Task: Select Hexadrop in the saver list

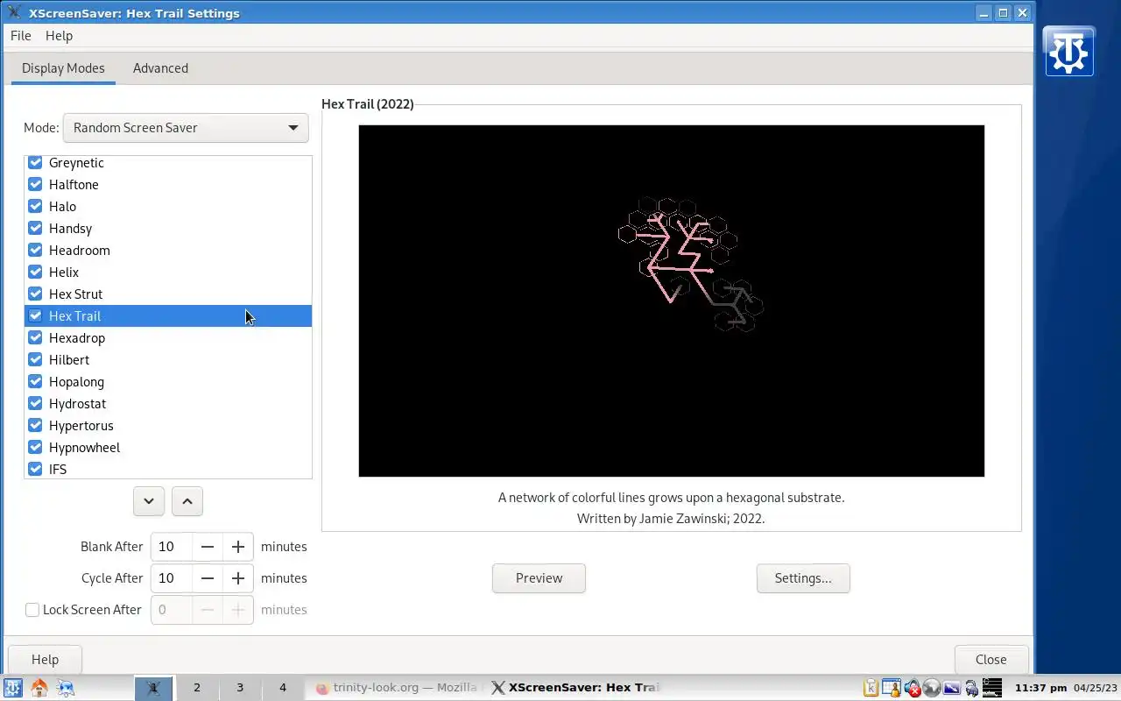Action: click(168, 337)
